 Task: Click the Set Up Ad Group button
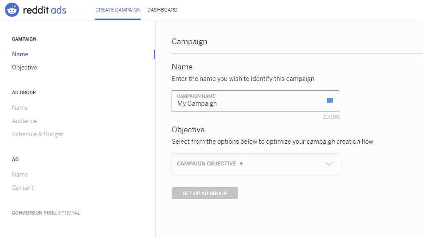[x=205, y=193]
